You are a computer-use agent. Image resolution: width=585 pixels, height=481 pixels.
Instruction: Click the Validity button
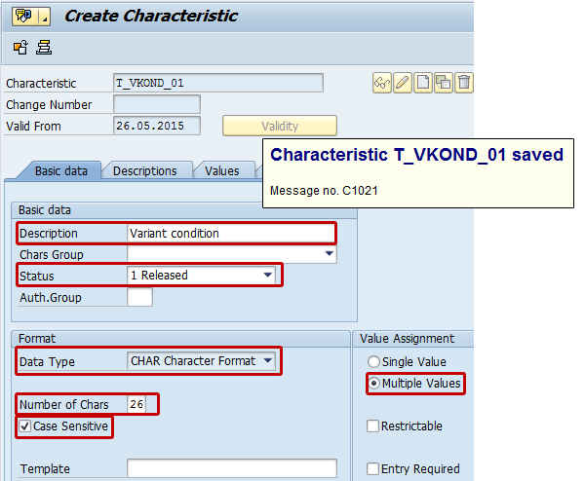280,126
